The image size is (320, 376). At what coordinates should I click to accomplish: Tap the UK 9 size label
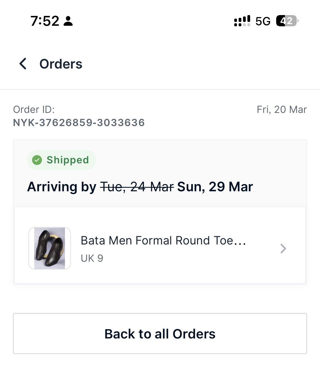click(x=92, y=258)
